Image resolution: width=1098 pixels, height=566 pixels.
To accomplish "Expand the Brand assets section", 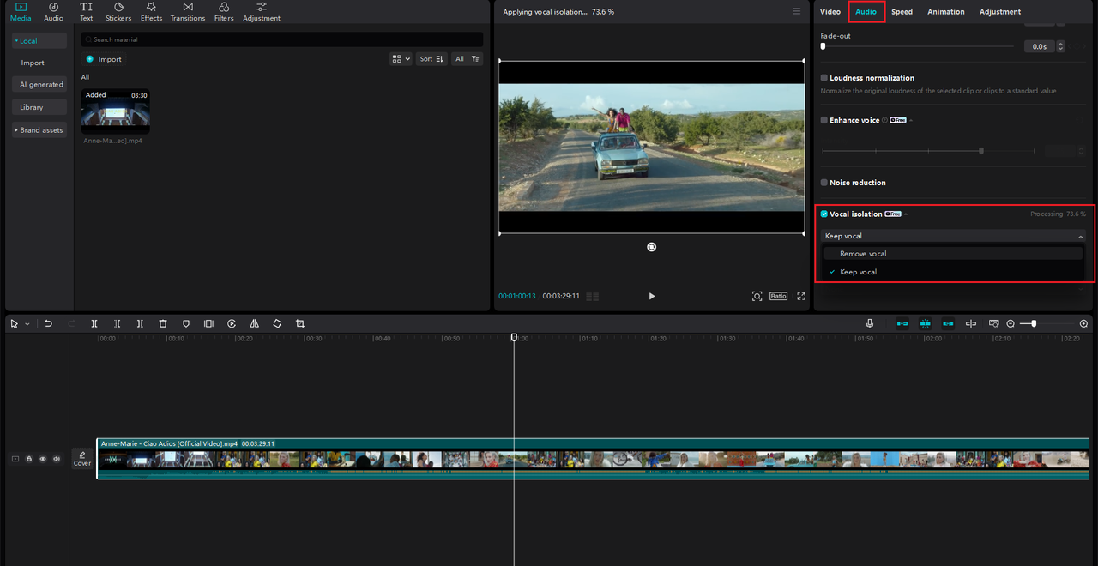I will [39, 130].
